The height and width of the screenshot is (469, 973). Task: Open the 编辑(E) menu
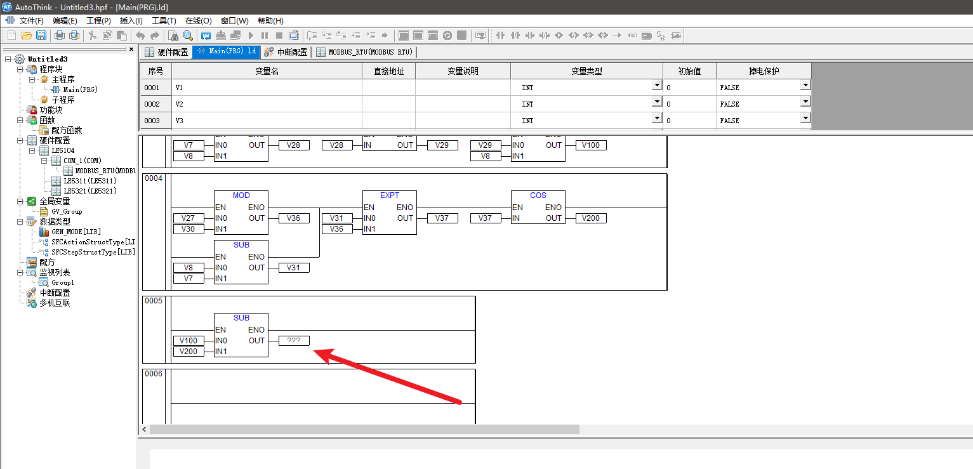(x=65, y=21)
